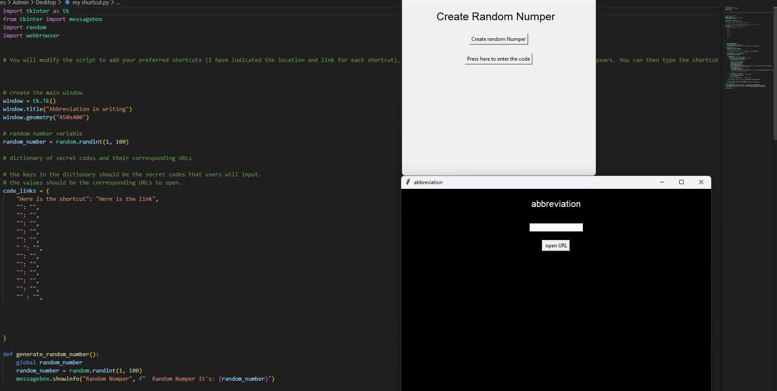Click the messagebox.showinfo("Random Numper") line
777x391 pixels.
145,379
